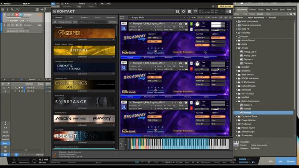Select Deep vibrato on first instrument

218,45
